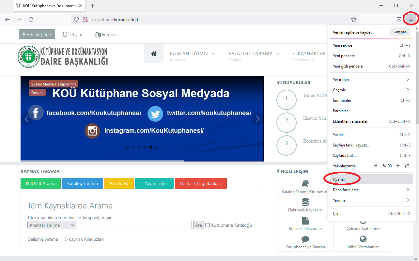Screen dimensions: 419x261
Task: Click announcement number 2 circle
Action: coord(287,122)
